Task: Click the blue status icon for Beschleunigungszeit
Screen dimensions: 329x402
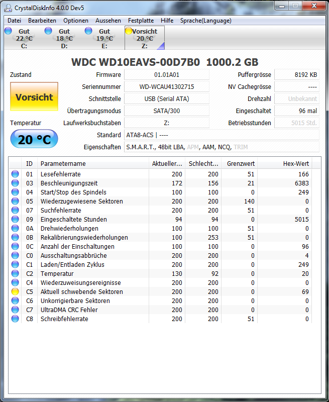Action: pos(15,183)
